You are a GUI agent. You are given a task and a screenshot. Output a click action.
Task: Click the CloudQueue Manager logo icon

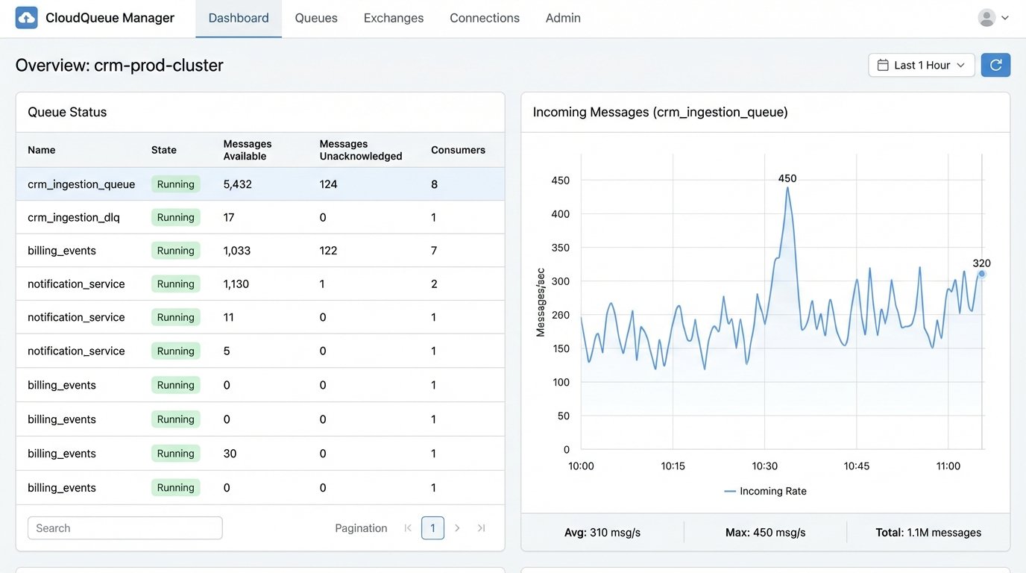pos(26,16)
